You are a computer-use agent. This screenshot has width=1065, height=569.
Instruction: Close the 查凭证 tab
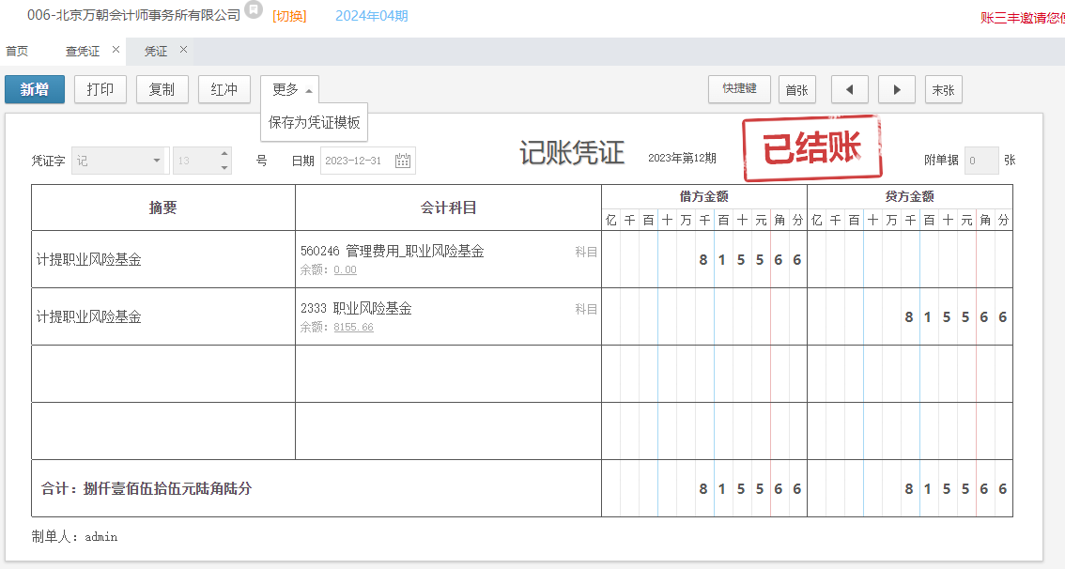[x=116, y=50]
